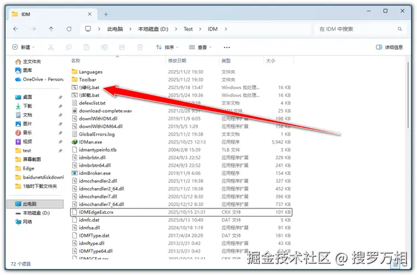Close the IDM tab
Viewport: 417px width, 275px height.
90,14
